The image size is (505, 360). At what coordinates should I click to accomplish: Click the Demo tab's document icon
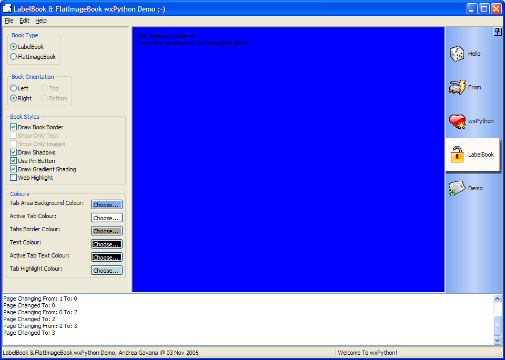pos(457,188)
